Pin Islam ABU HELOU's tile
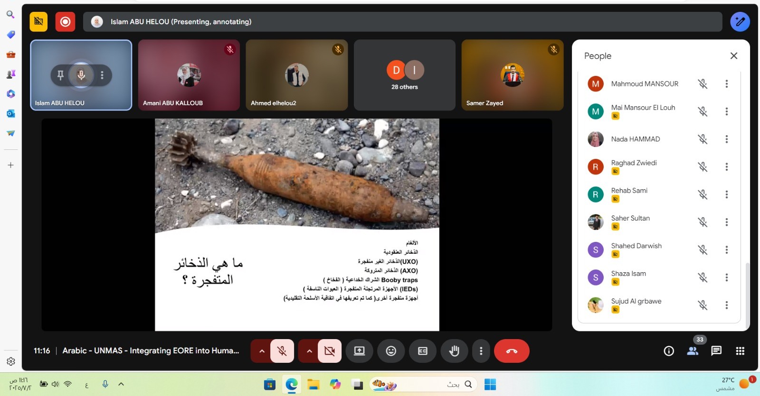 pyautogui.click(x=60, y=75)
